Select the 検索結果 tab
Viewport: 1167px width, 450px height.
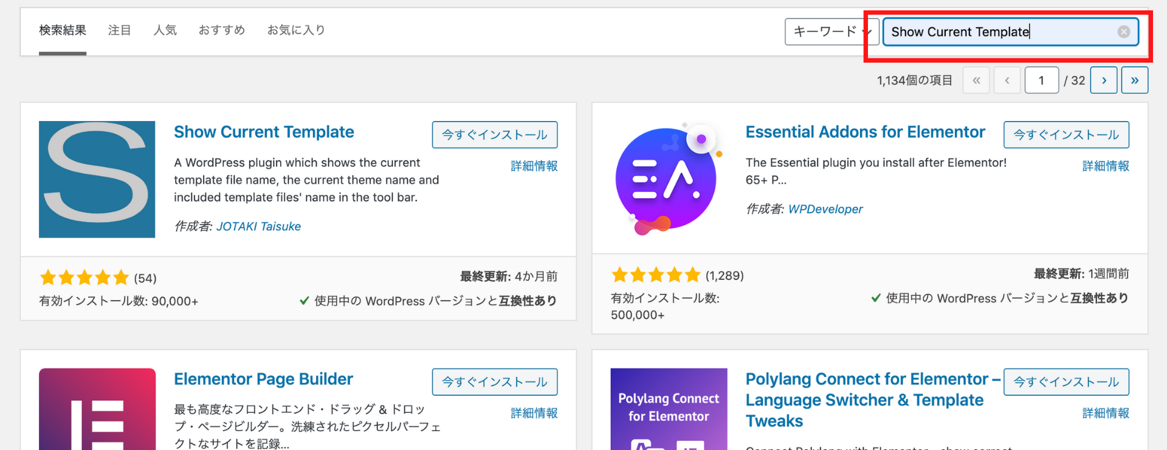[63, 30]
